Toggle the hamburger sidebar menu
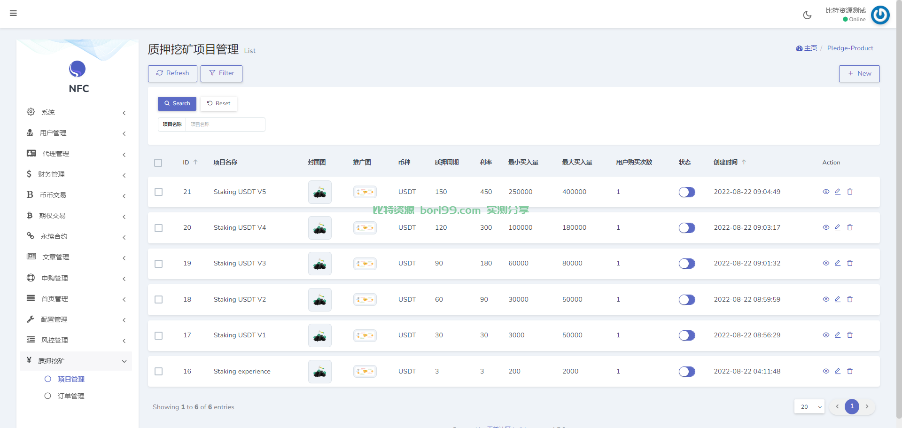 coord(13,13)
